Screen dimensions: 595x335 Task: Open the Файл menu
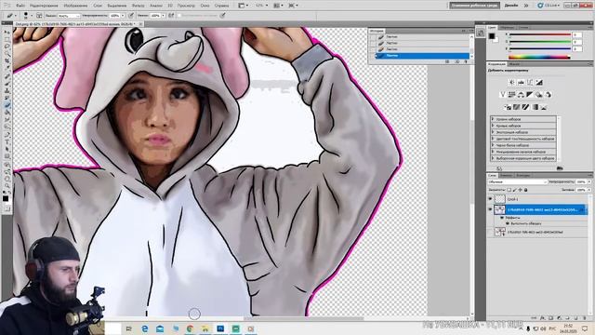20,6
